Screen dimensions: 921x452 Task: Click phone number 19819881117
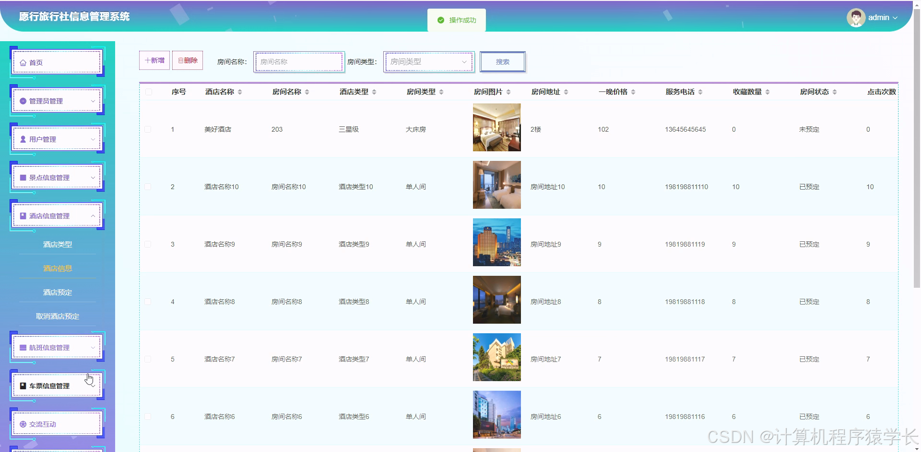[x=685, y=359]
